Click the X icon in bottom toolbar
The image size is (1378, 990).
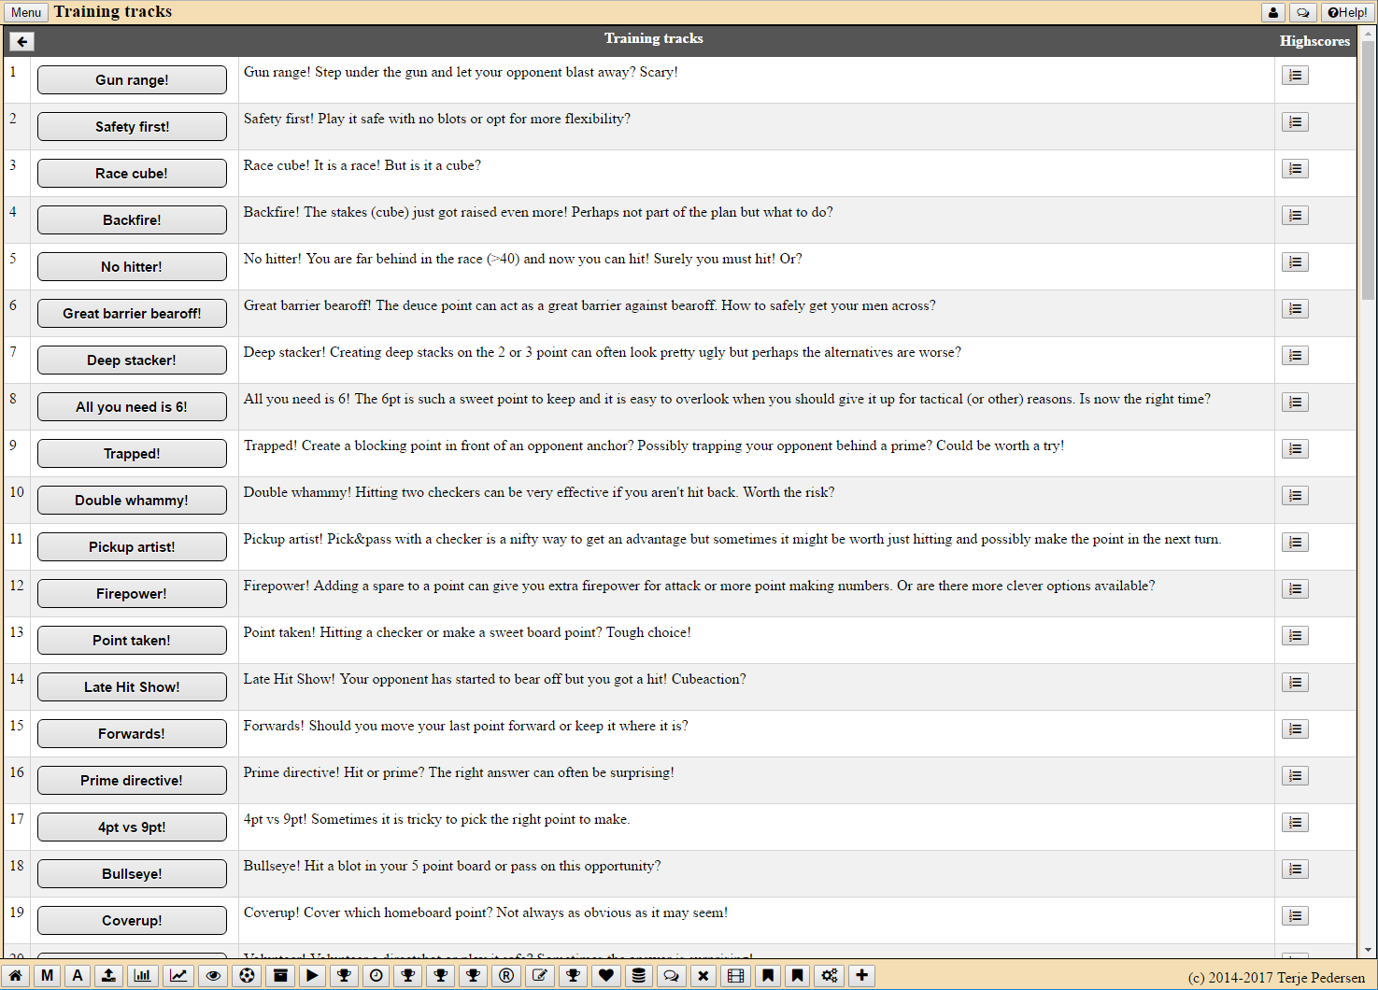[x=703, y=976]
